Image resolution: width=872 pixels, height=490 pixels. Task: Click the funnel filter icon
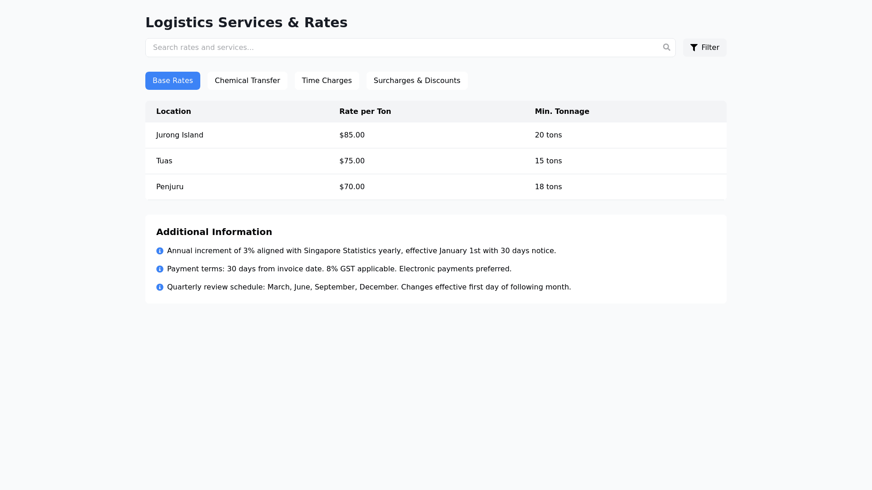tap(694, 48)
